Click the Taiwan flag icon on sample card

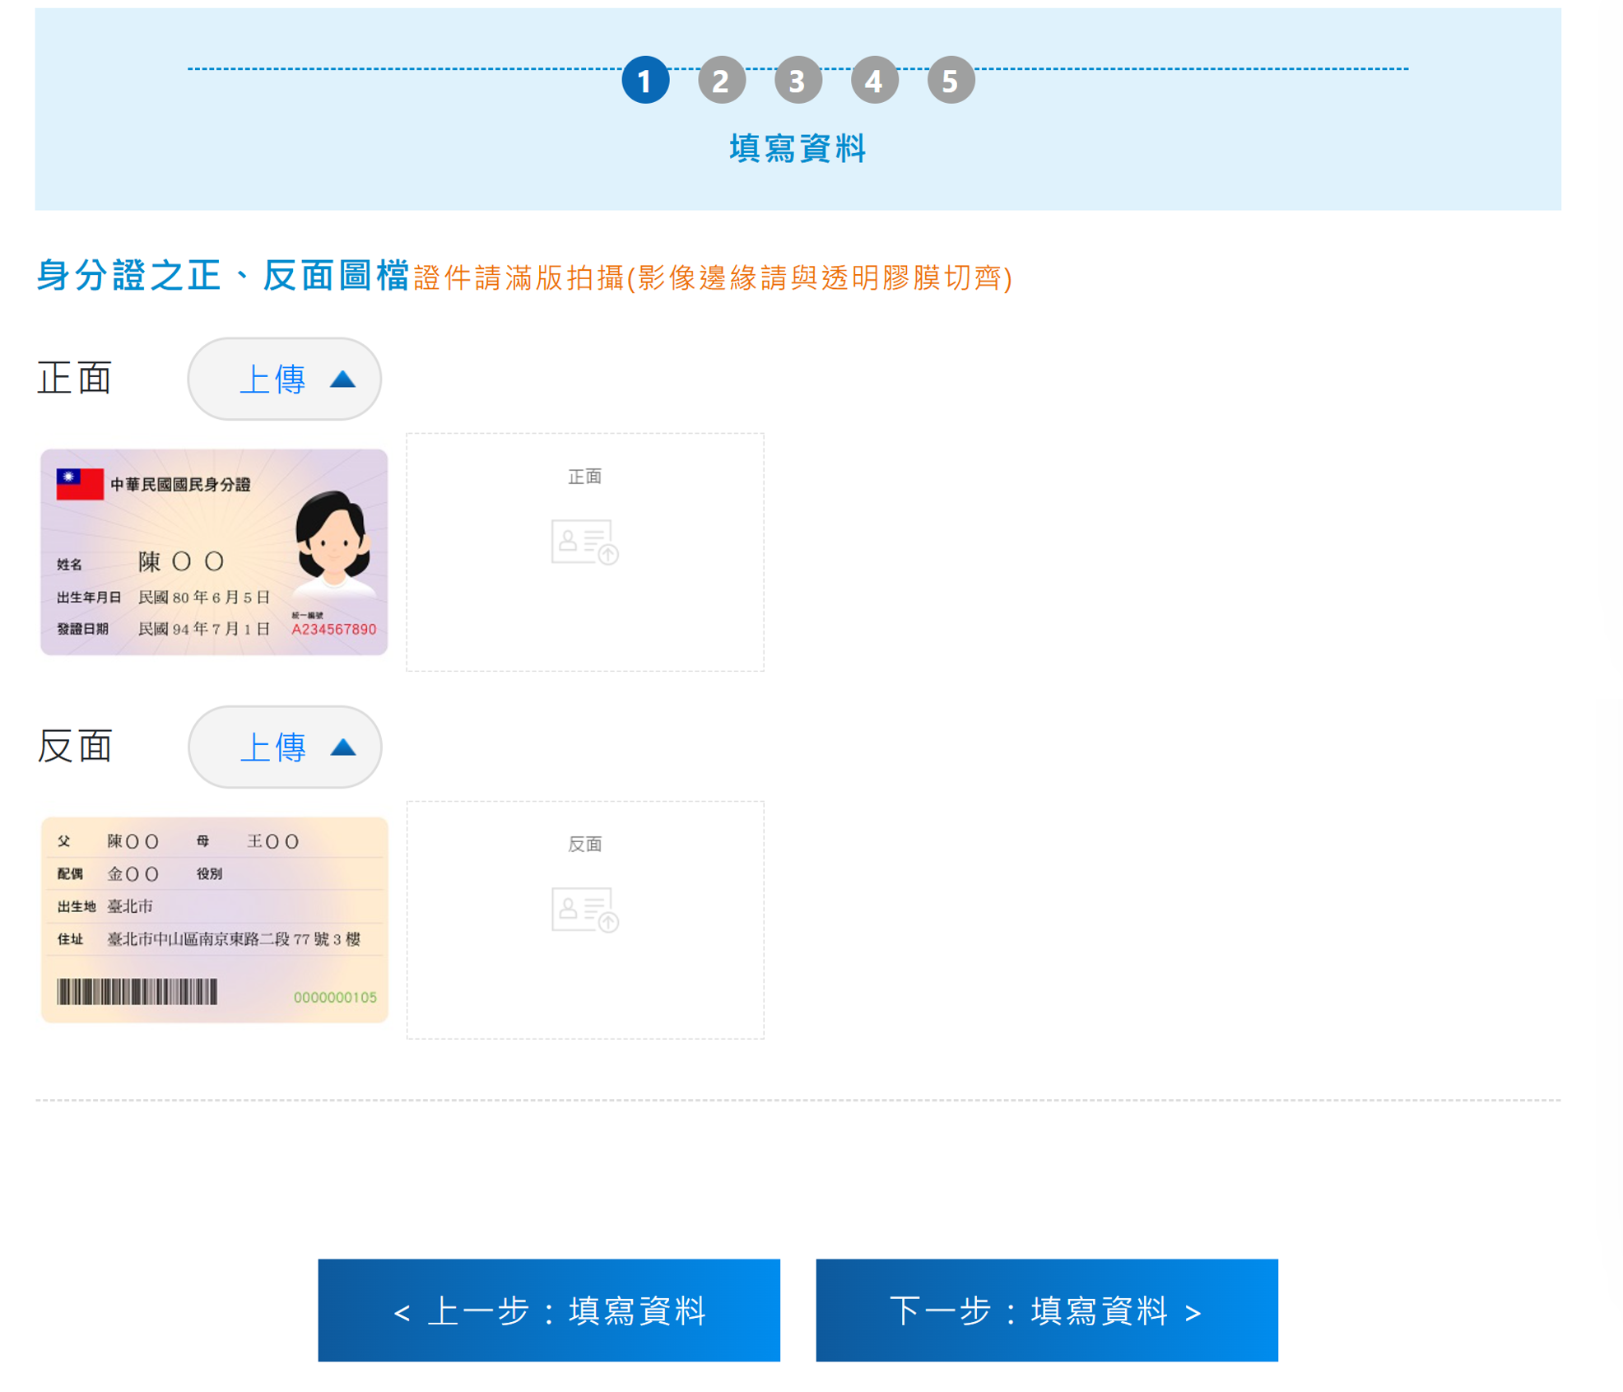80,483
